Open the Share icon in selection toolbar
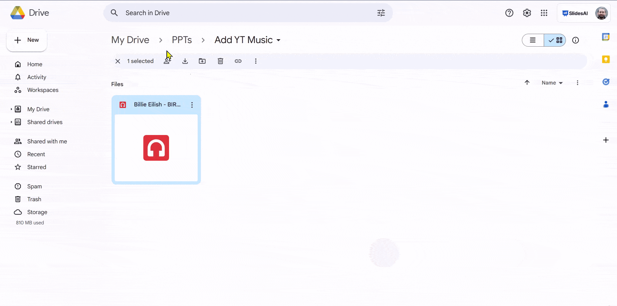Screen dimensions: 617x306 (x=168, y=61)
